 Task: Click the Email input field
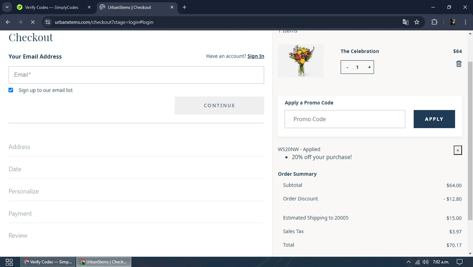pyautogui.click(x=136, y=75)
